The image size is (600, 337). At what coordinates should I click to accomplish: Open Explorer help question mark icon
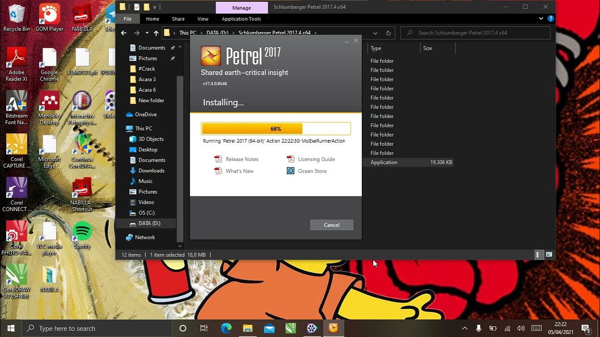551,19
